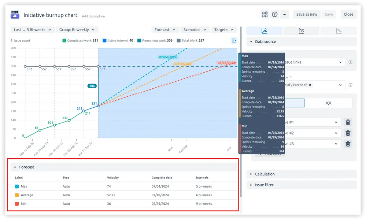
Task: Click the Add description field
Action: tap(93, 16)
